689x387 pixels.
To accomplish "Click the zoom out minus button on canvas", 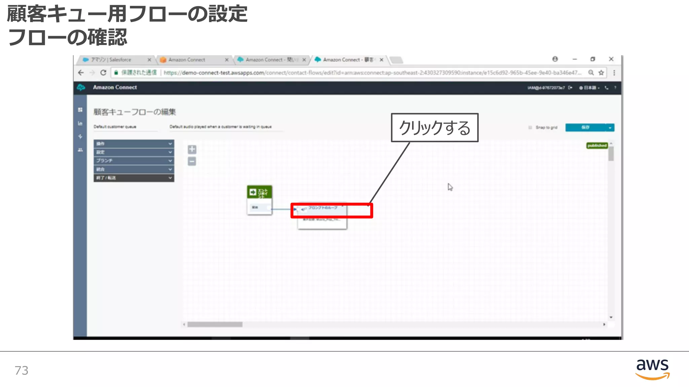I will pyautogui.click(x=192, y=162).
